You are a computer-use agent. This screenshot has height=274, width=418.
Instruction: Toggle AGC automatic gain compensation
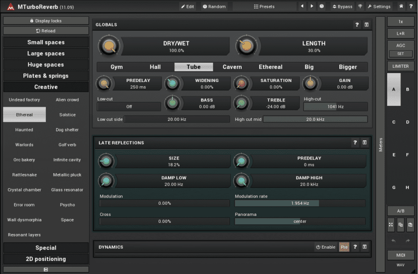point(400,45)
